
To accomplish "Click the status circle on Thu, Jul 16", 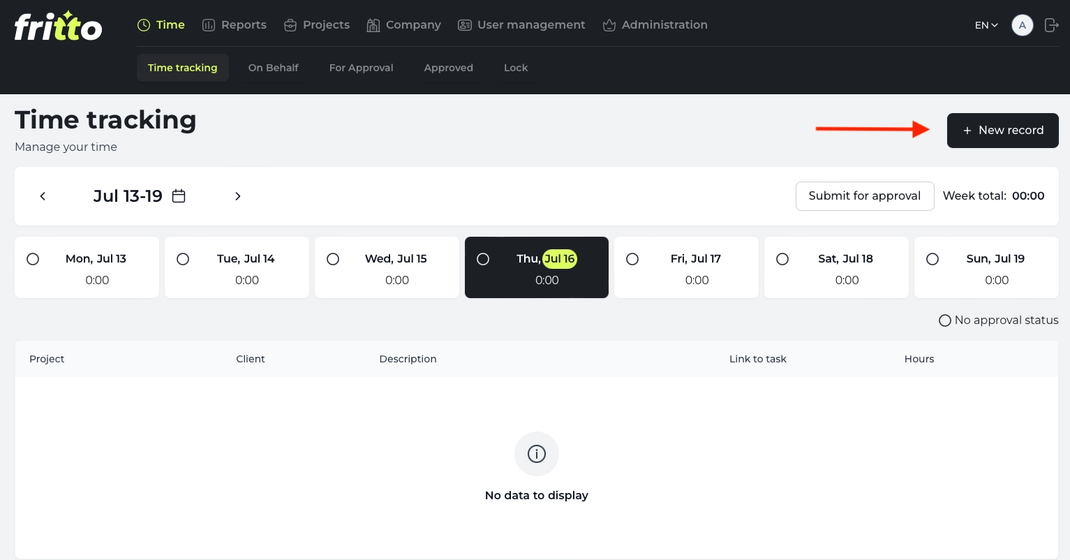I will click(483, 259).
